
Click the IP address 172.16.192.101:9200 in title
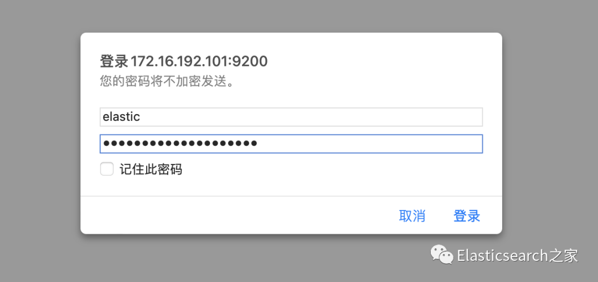[x=199, y=61]
